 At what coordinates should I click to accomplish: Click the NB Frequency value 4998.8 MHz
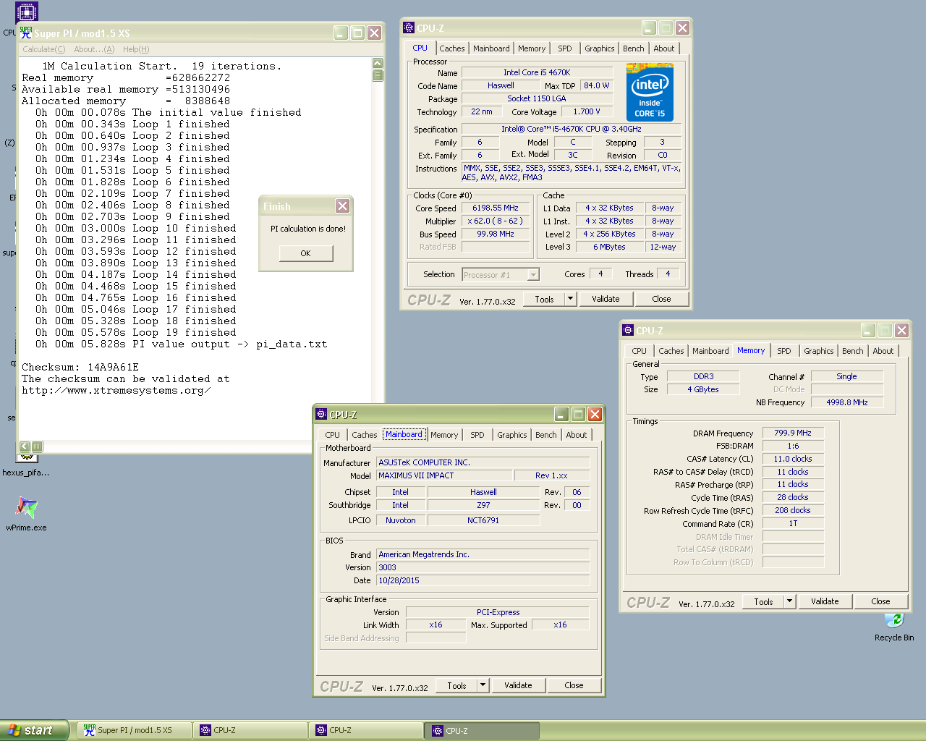[x=847, y=402]
